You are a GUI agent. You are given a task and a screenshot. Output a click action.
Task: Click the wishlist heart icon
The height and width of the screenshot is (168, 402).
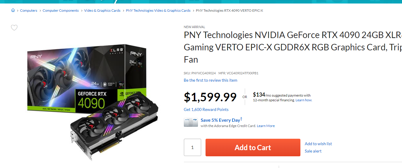[14, 28]
